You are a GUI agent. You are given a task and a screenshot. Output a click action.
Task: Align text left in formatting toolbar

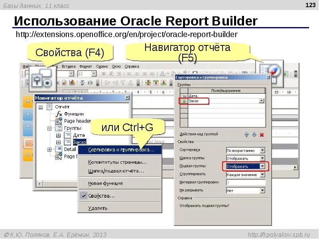pyautogui.click(x=129, y=74)
